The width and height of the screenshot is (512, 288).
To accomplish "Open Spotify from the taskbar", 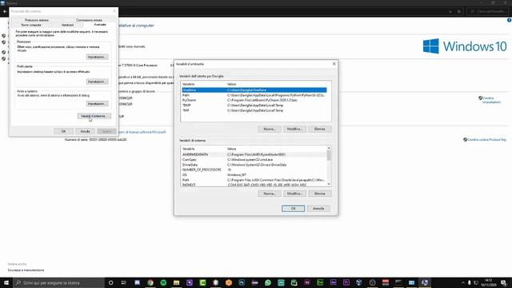I will [163, 282].
